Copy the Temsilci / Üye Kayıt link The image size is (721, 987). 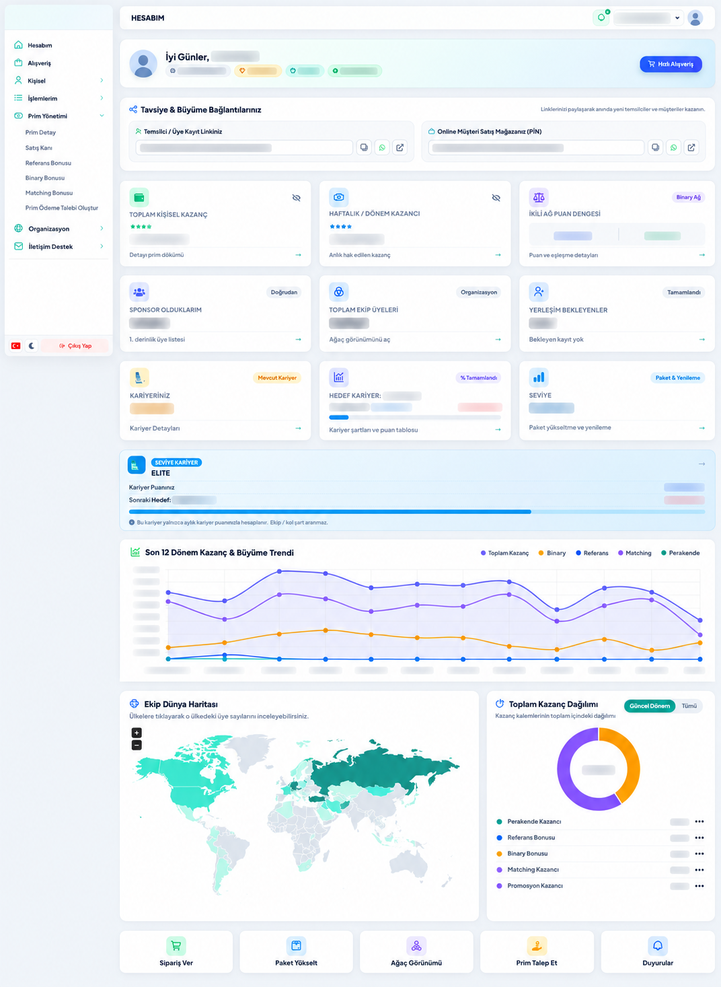[x=364, y=147]
